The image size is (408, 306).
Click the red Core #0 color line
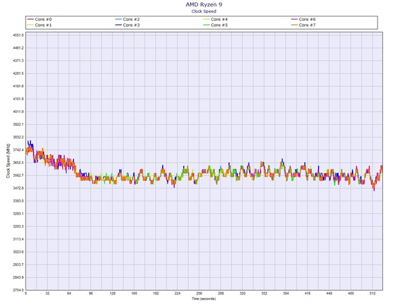pos(30,20)
